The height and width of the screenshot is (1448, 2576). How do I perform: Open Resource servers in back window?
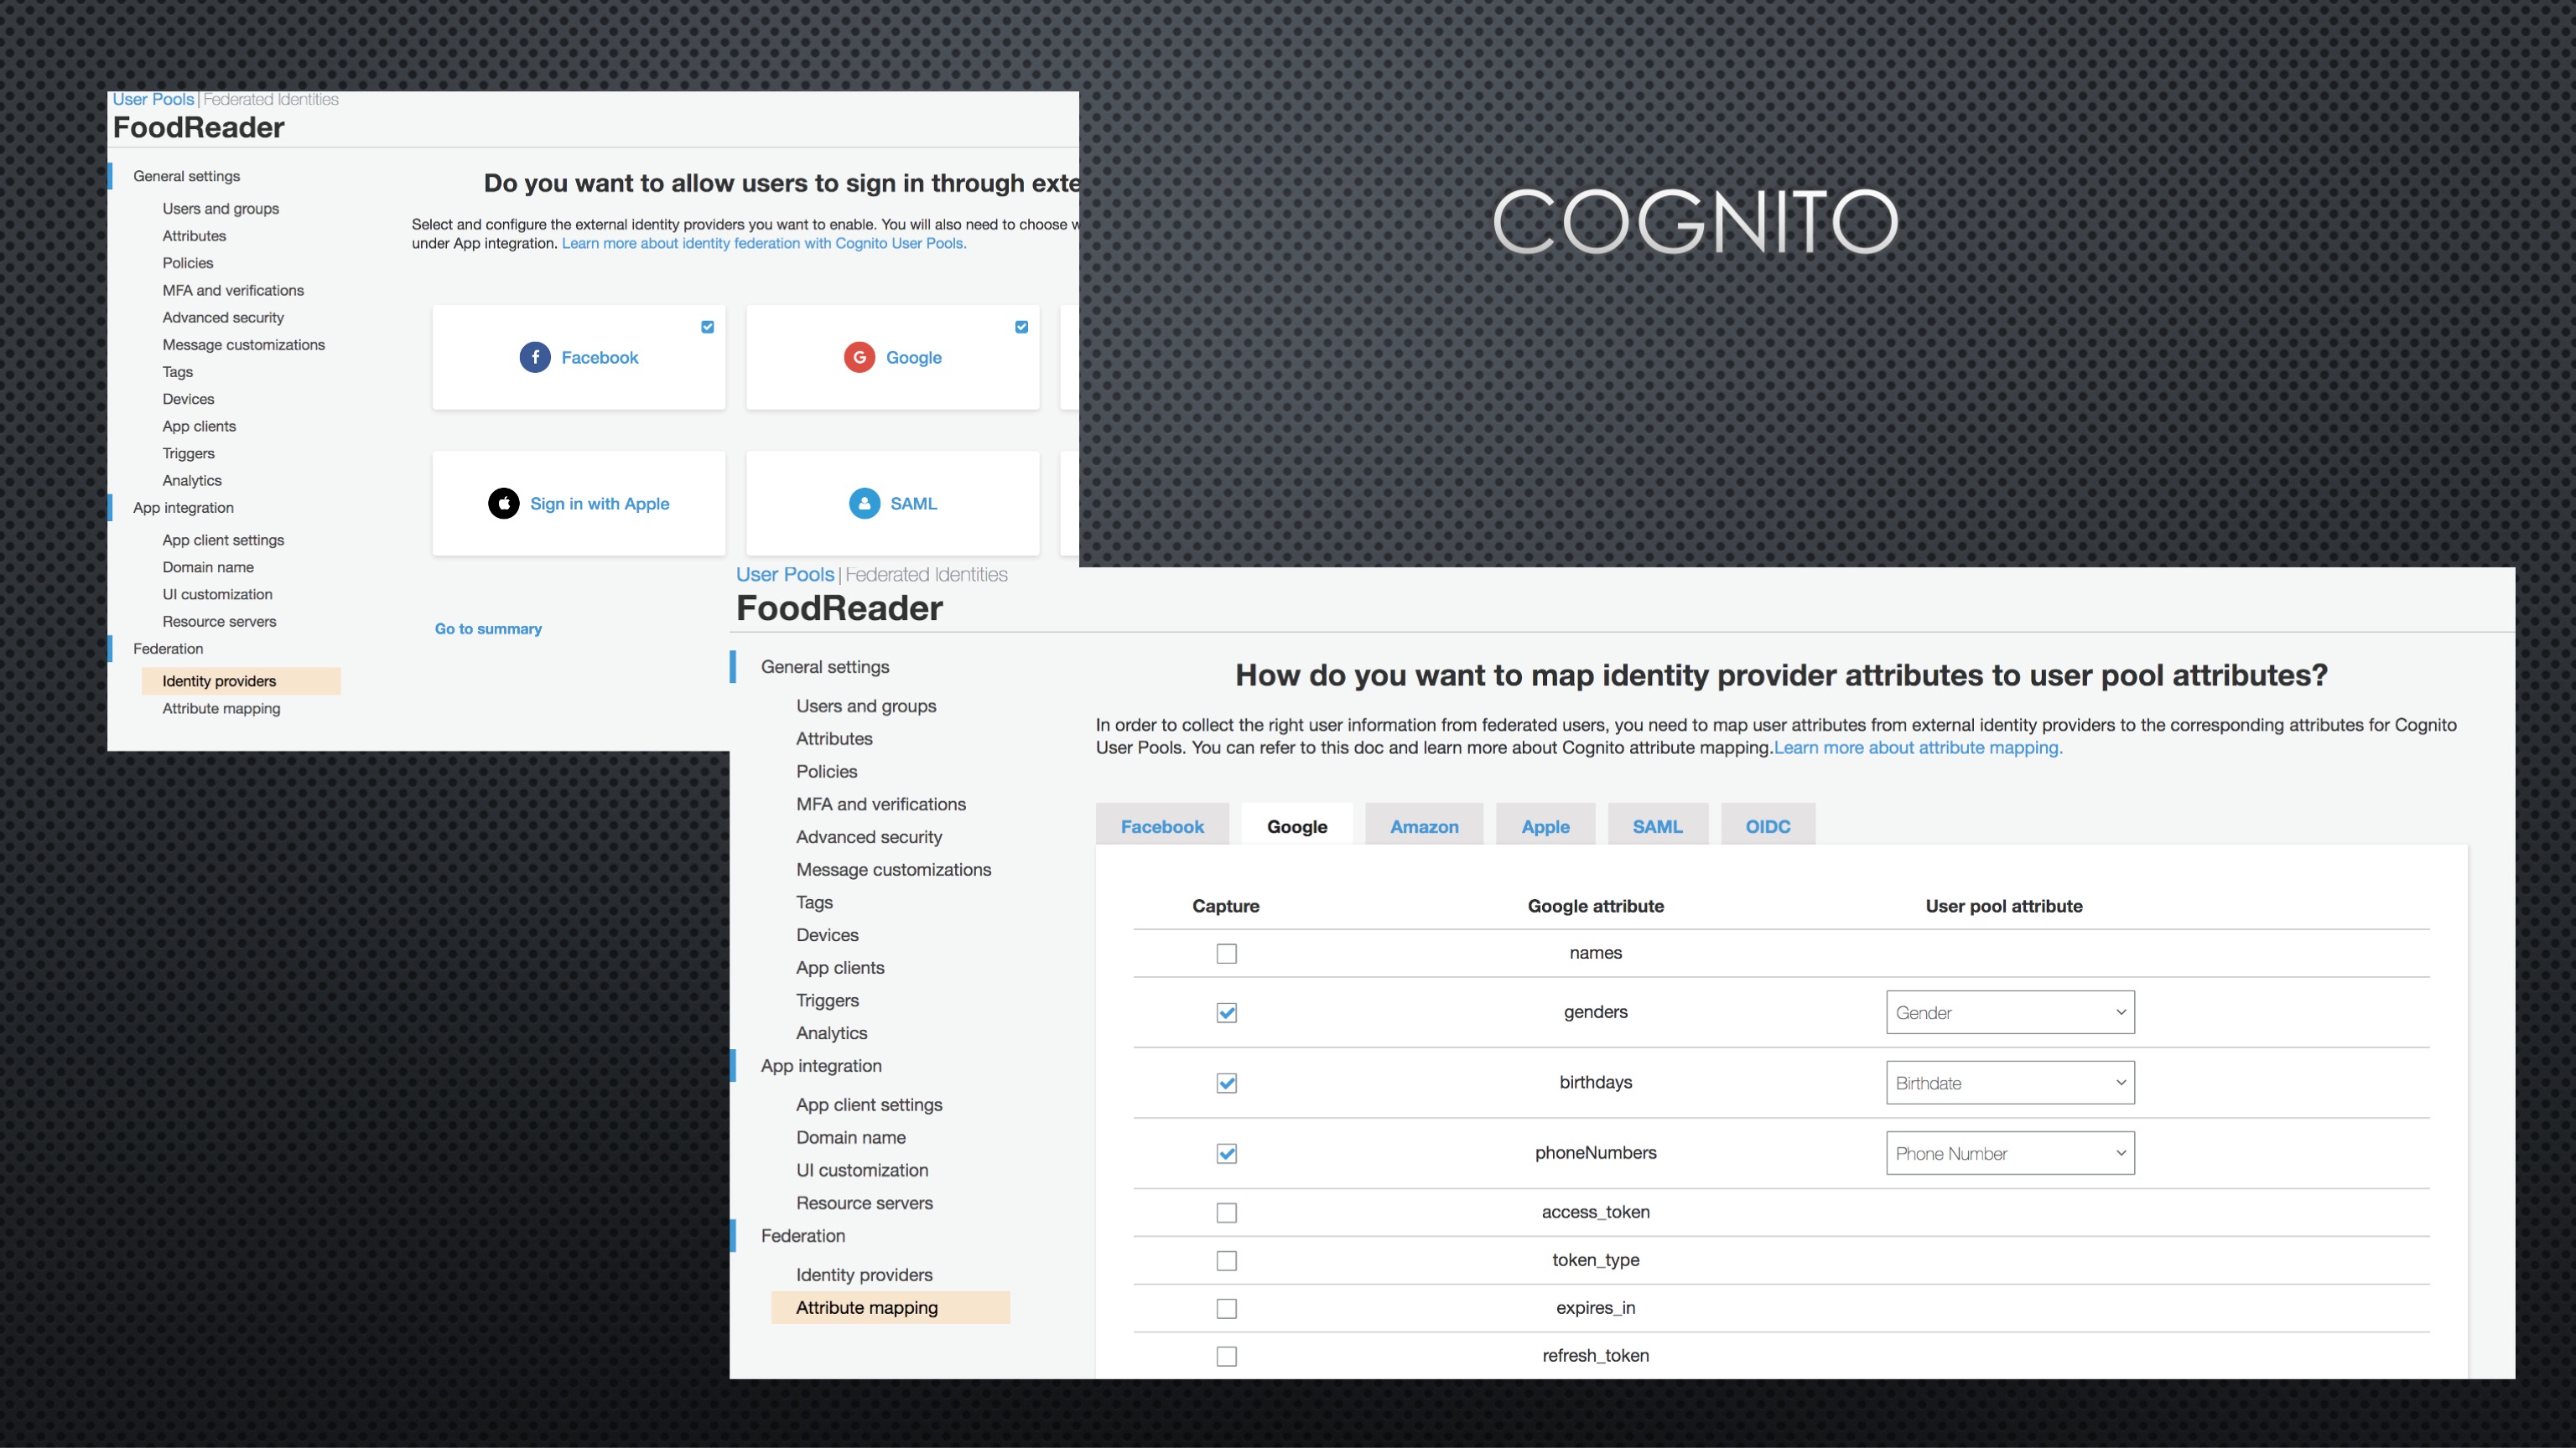[219, 622]
